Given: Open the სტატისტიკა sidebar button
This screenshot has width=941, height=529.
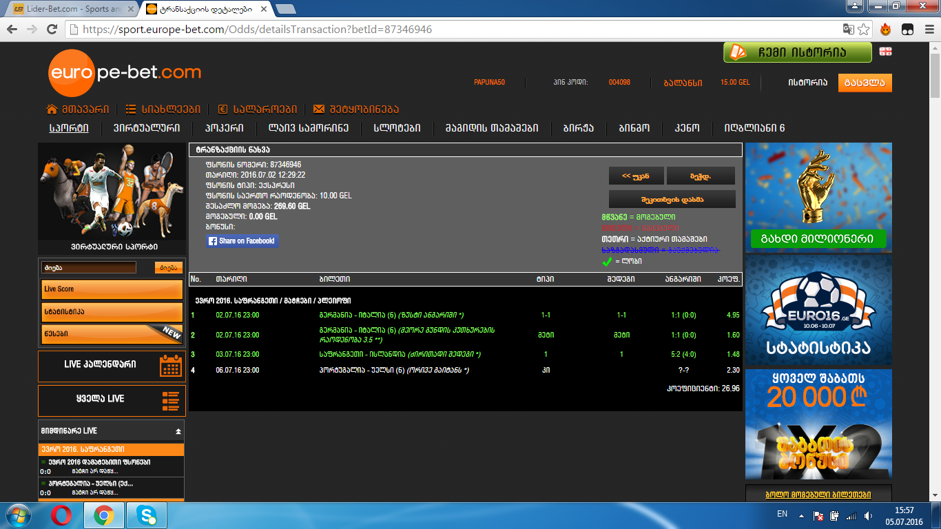Looking at the screenshot, I should (112, 311).
